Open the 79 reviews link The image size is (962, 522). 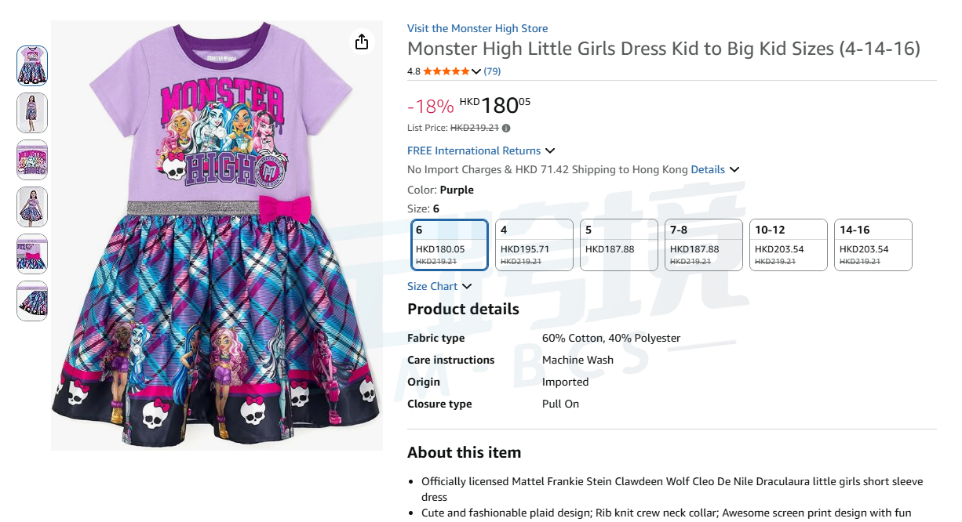pos(492,71)
